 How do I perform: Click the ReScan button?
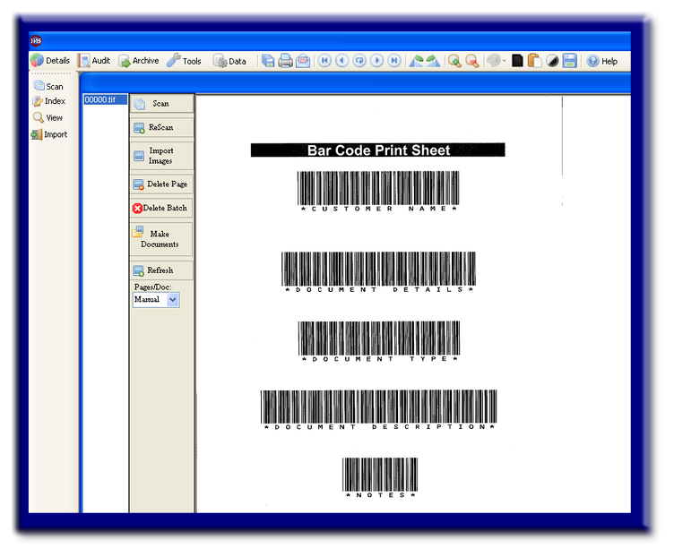(161, 128)
